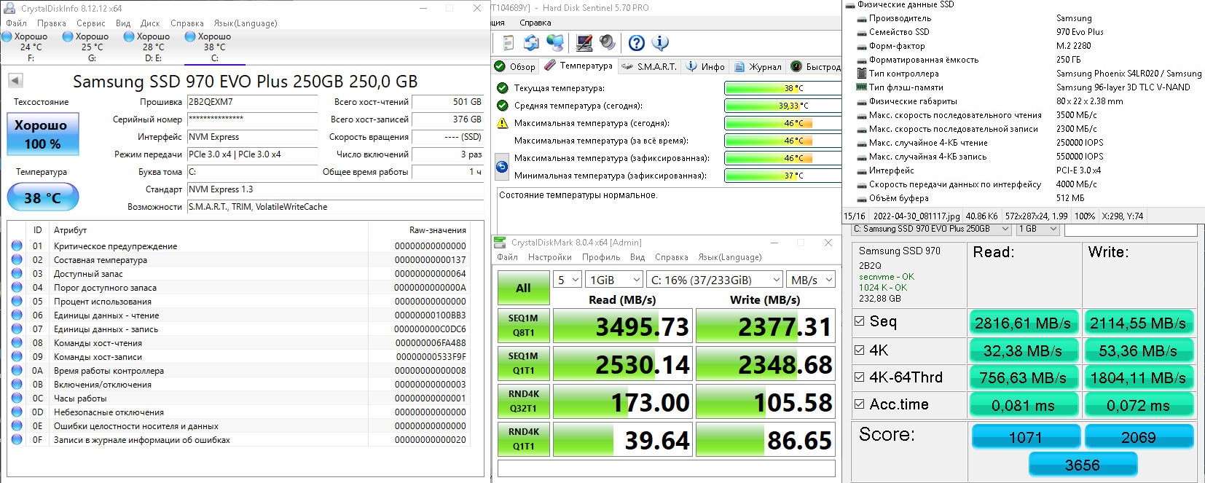The width and height of the screenshot is (1205, 483).
Task: Click the blue status dot for attribute 0C
Action: pyautogui.click(x=17, y=398)
